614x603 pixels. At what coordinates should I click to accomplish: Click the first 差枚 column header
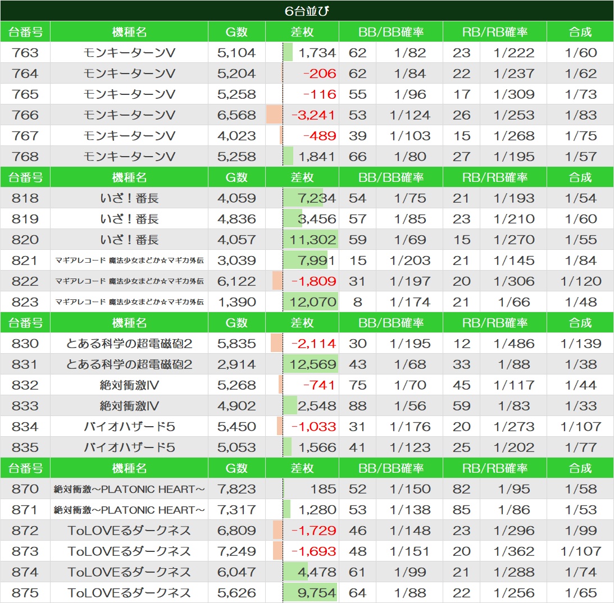click(302, 31)
